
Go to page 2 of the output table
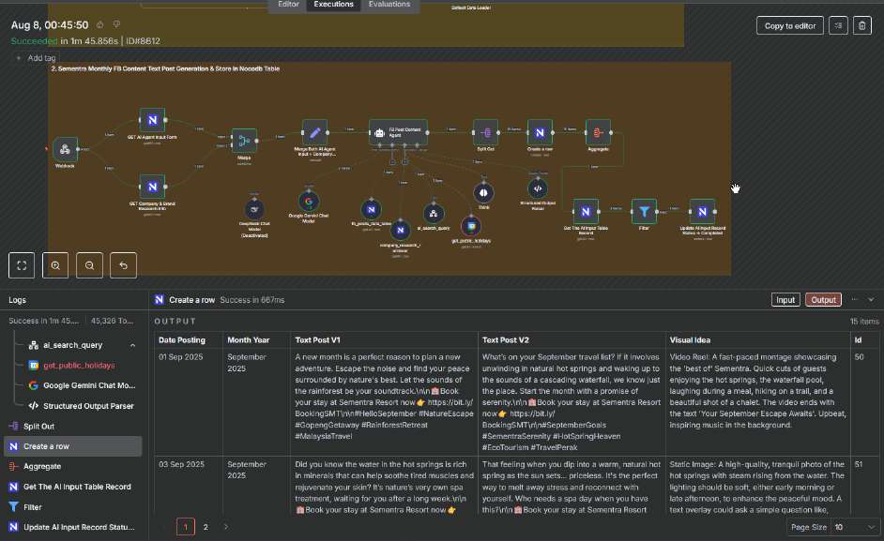click(206, 527)
